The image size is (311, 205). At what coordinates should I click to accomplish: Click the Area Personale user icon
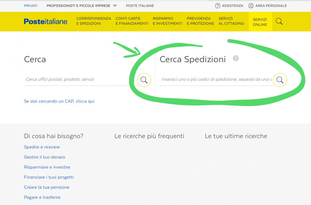point(251,6)
